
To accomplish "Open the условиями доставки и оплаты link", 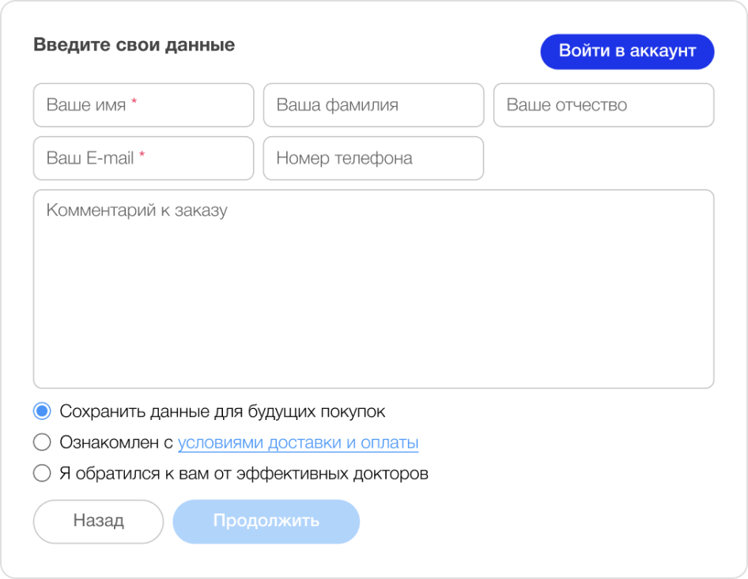I will pos(298,442).
